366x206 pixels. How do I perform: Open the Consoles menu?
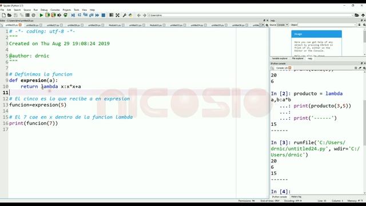(x=55, y=10)
